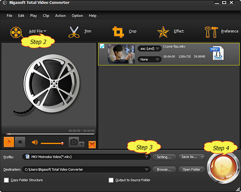Click the Trim label
Viewport: 241px width, 192px height.
(88, 31)
